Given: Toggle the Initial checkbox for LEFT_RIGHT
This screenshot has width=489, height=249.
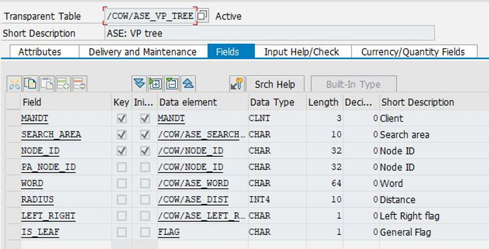Looking at the screenshot, I should click(x=145, y=215).
